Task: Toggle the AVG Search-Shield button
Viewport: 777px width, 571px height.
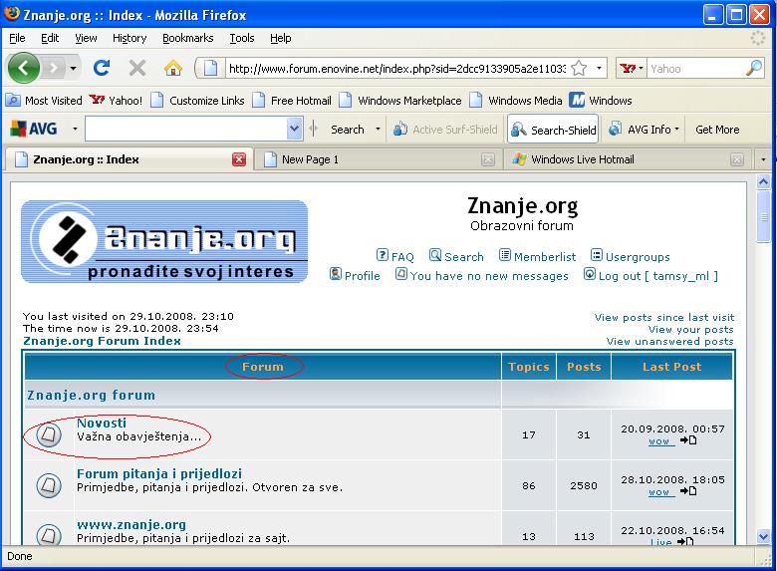Action: 554,130
